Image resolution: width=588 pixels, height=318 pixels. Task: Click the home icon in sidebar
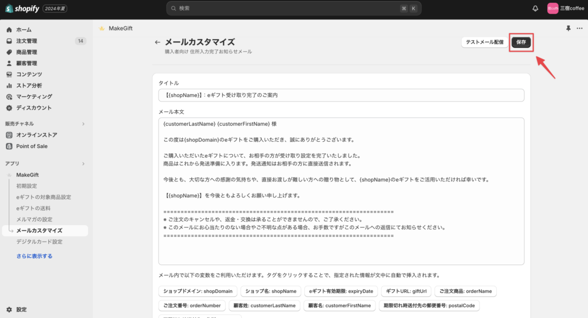tap(9, 30)
